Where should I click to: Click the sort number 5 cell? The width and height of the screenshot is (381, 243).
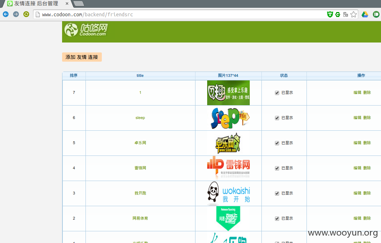pos(74,143)
